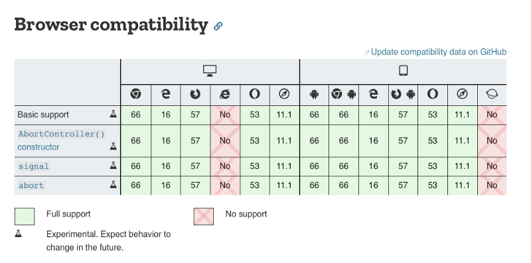Click the Chrome desktop browser icon
This screenshot has width=531, height=263.
click(136, 94)
